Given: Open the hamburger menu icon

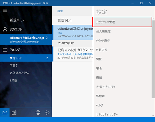Looking at the screenshot, I should (5, 11).
